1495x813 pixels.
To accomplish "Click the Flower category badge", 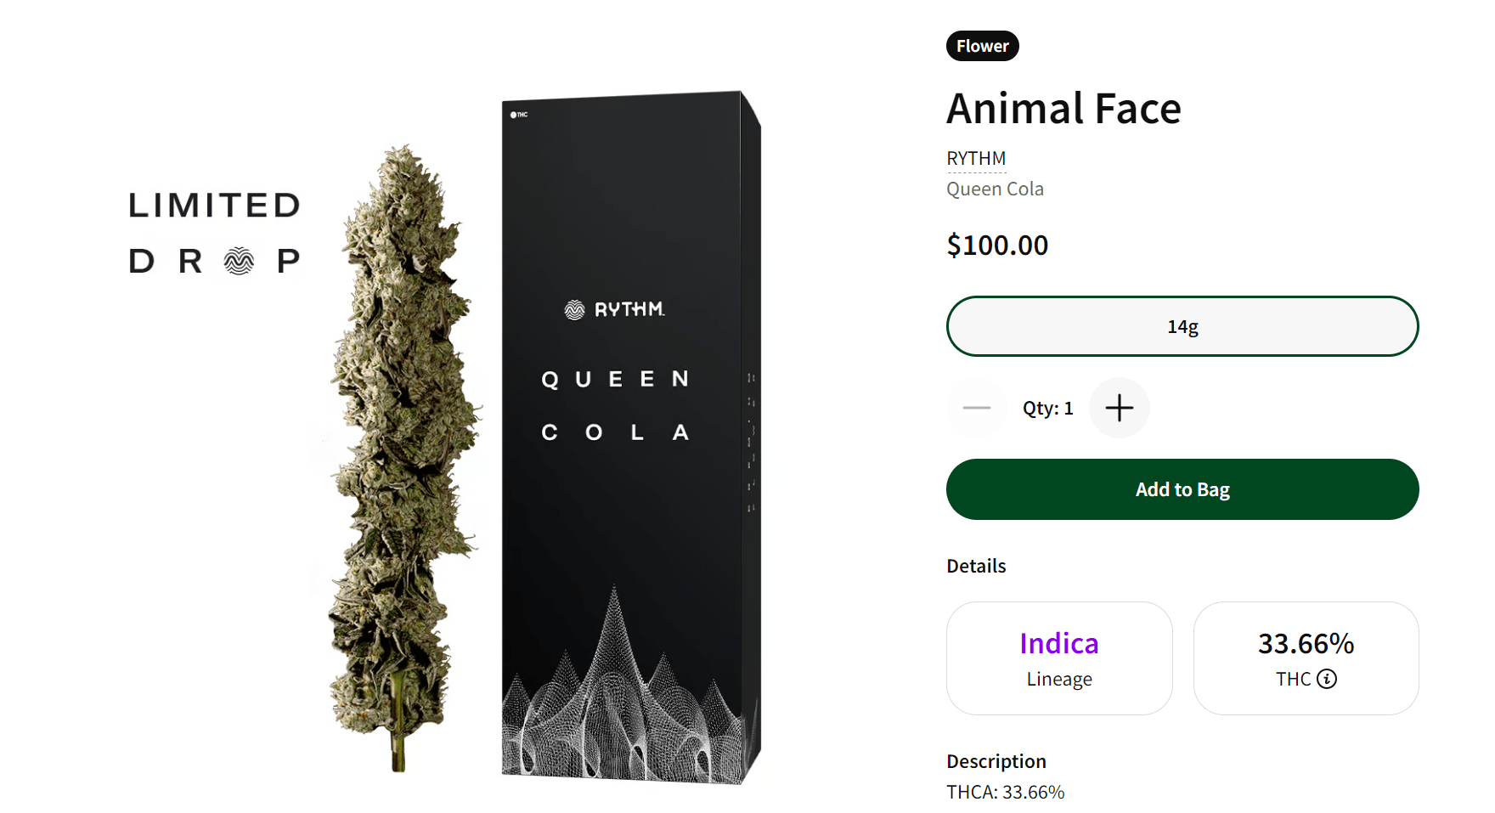I will coord(983,46).
